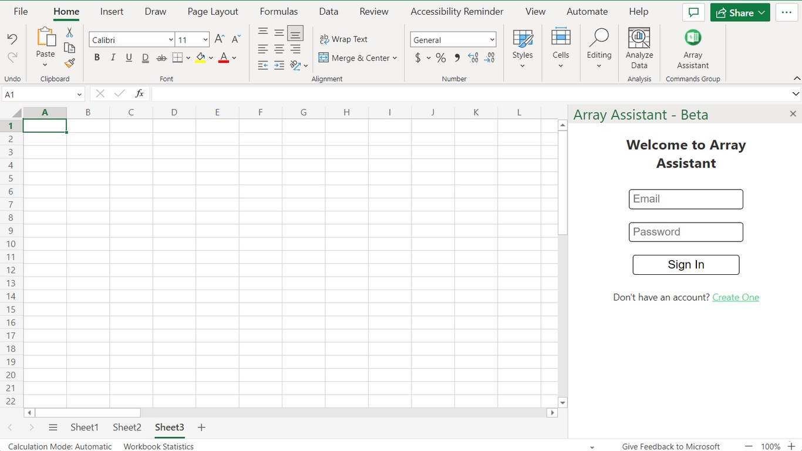Decrease the indent
The height and width of the screenshot is (451, 802).
pos(263,65)
